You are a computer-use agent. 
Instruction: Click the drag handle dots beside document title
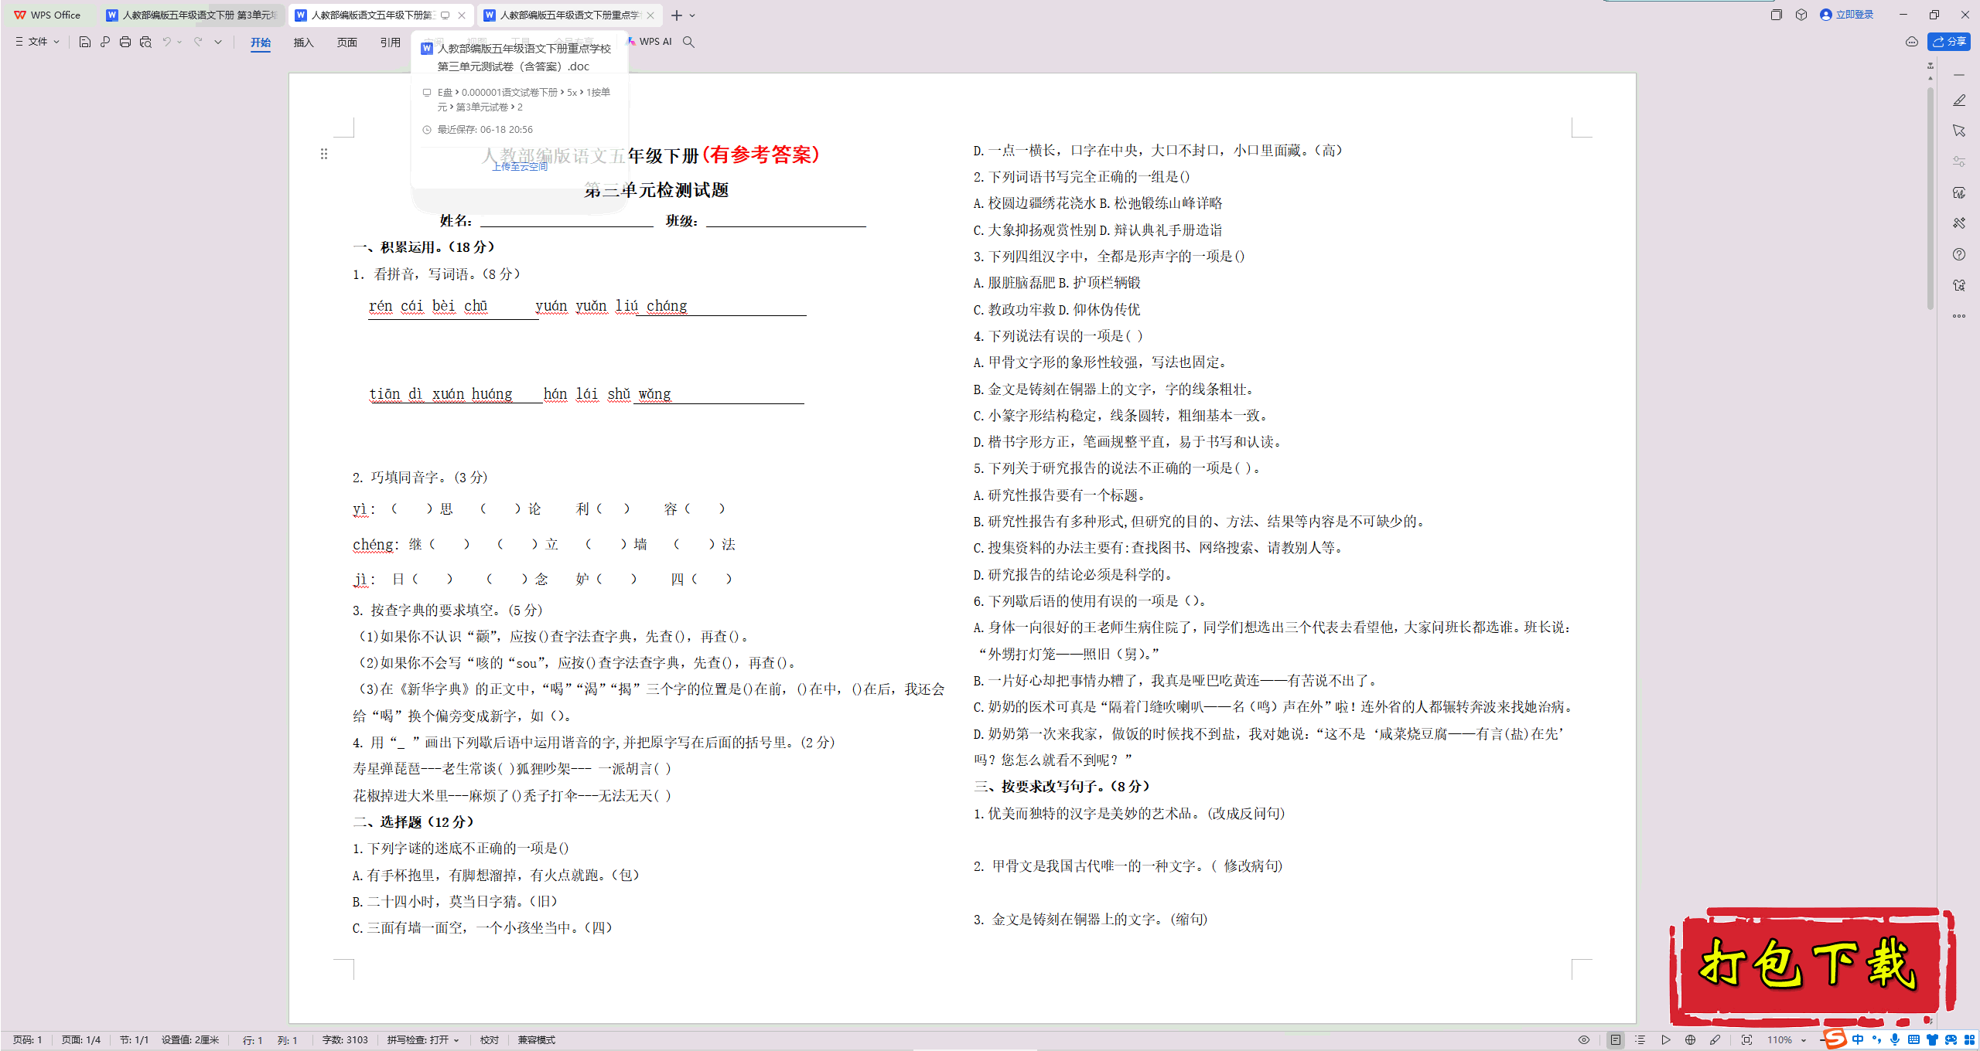[x=324, y=154]
